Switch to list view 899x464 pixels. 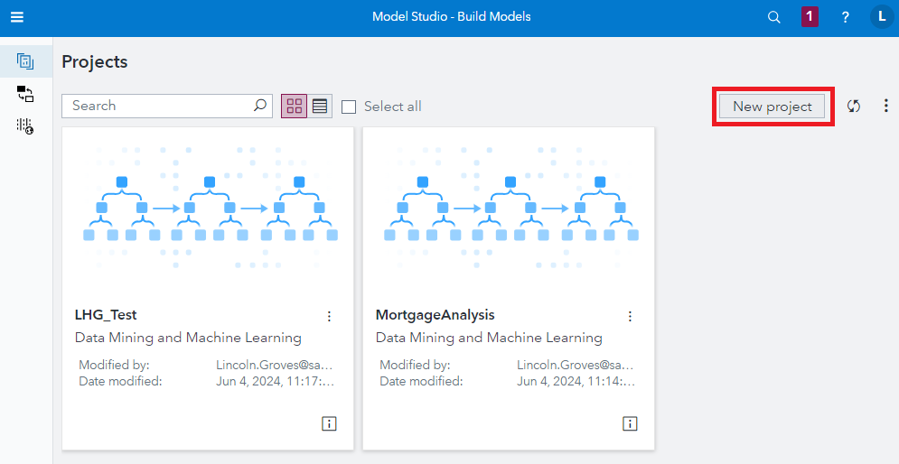pyautogui.click(x=320, y=107)
